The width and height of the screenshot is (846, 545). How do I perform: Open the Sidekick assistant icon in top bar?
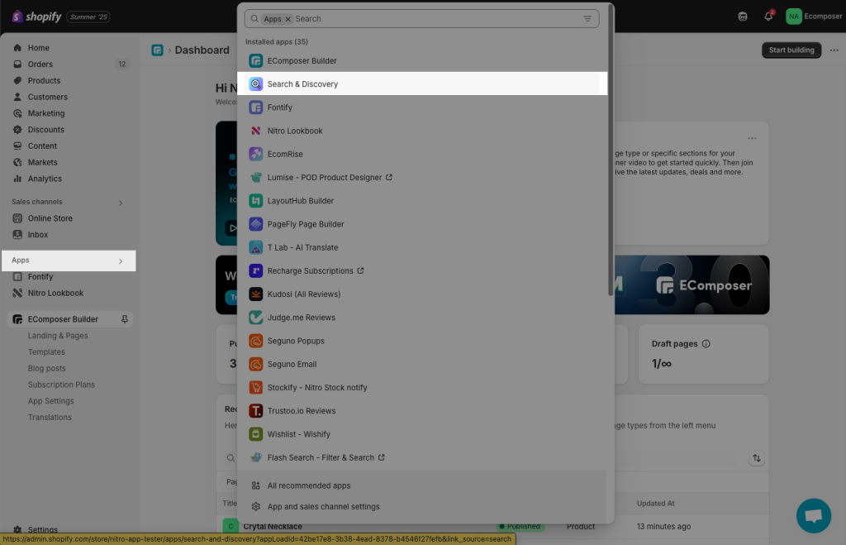pyautogui.click(x=743, y=17)
